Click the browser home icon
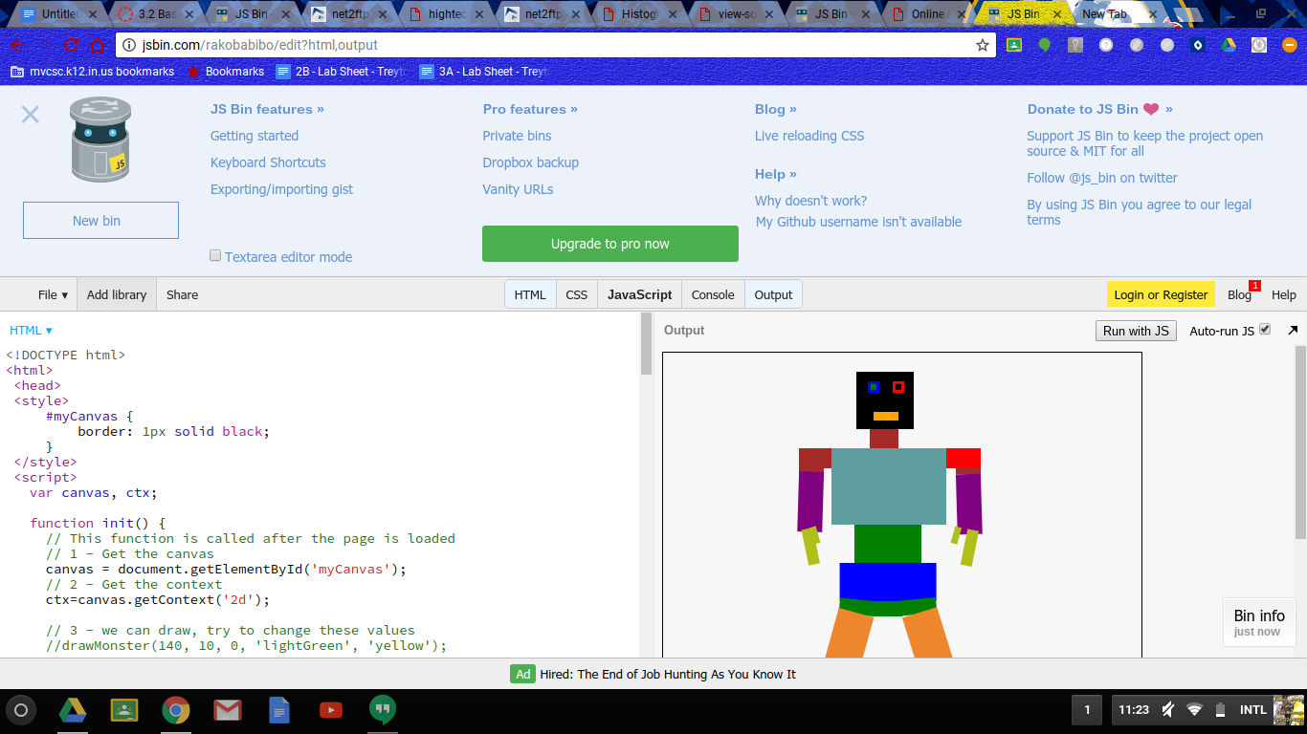This screenshot has width=1307, height=734. click(x=97, y=45)
